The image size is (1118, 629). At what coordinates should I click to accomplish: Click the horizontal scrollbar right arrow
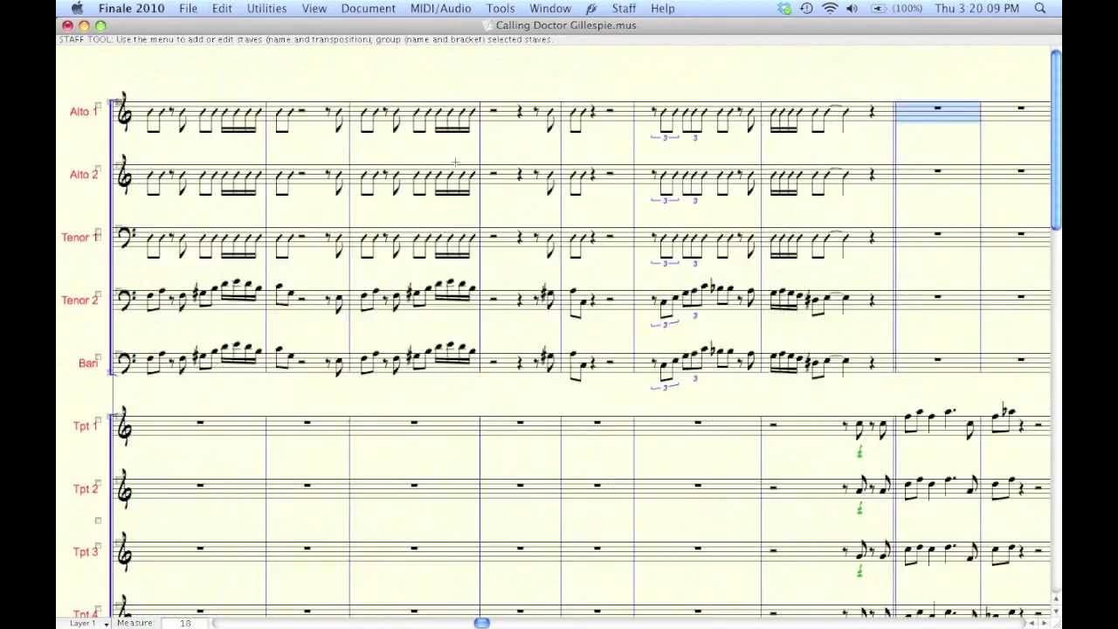click(x=1046, y=623)
